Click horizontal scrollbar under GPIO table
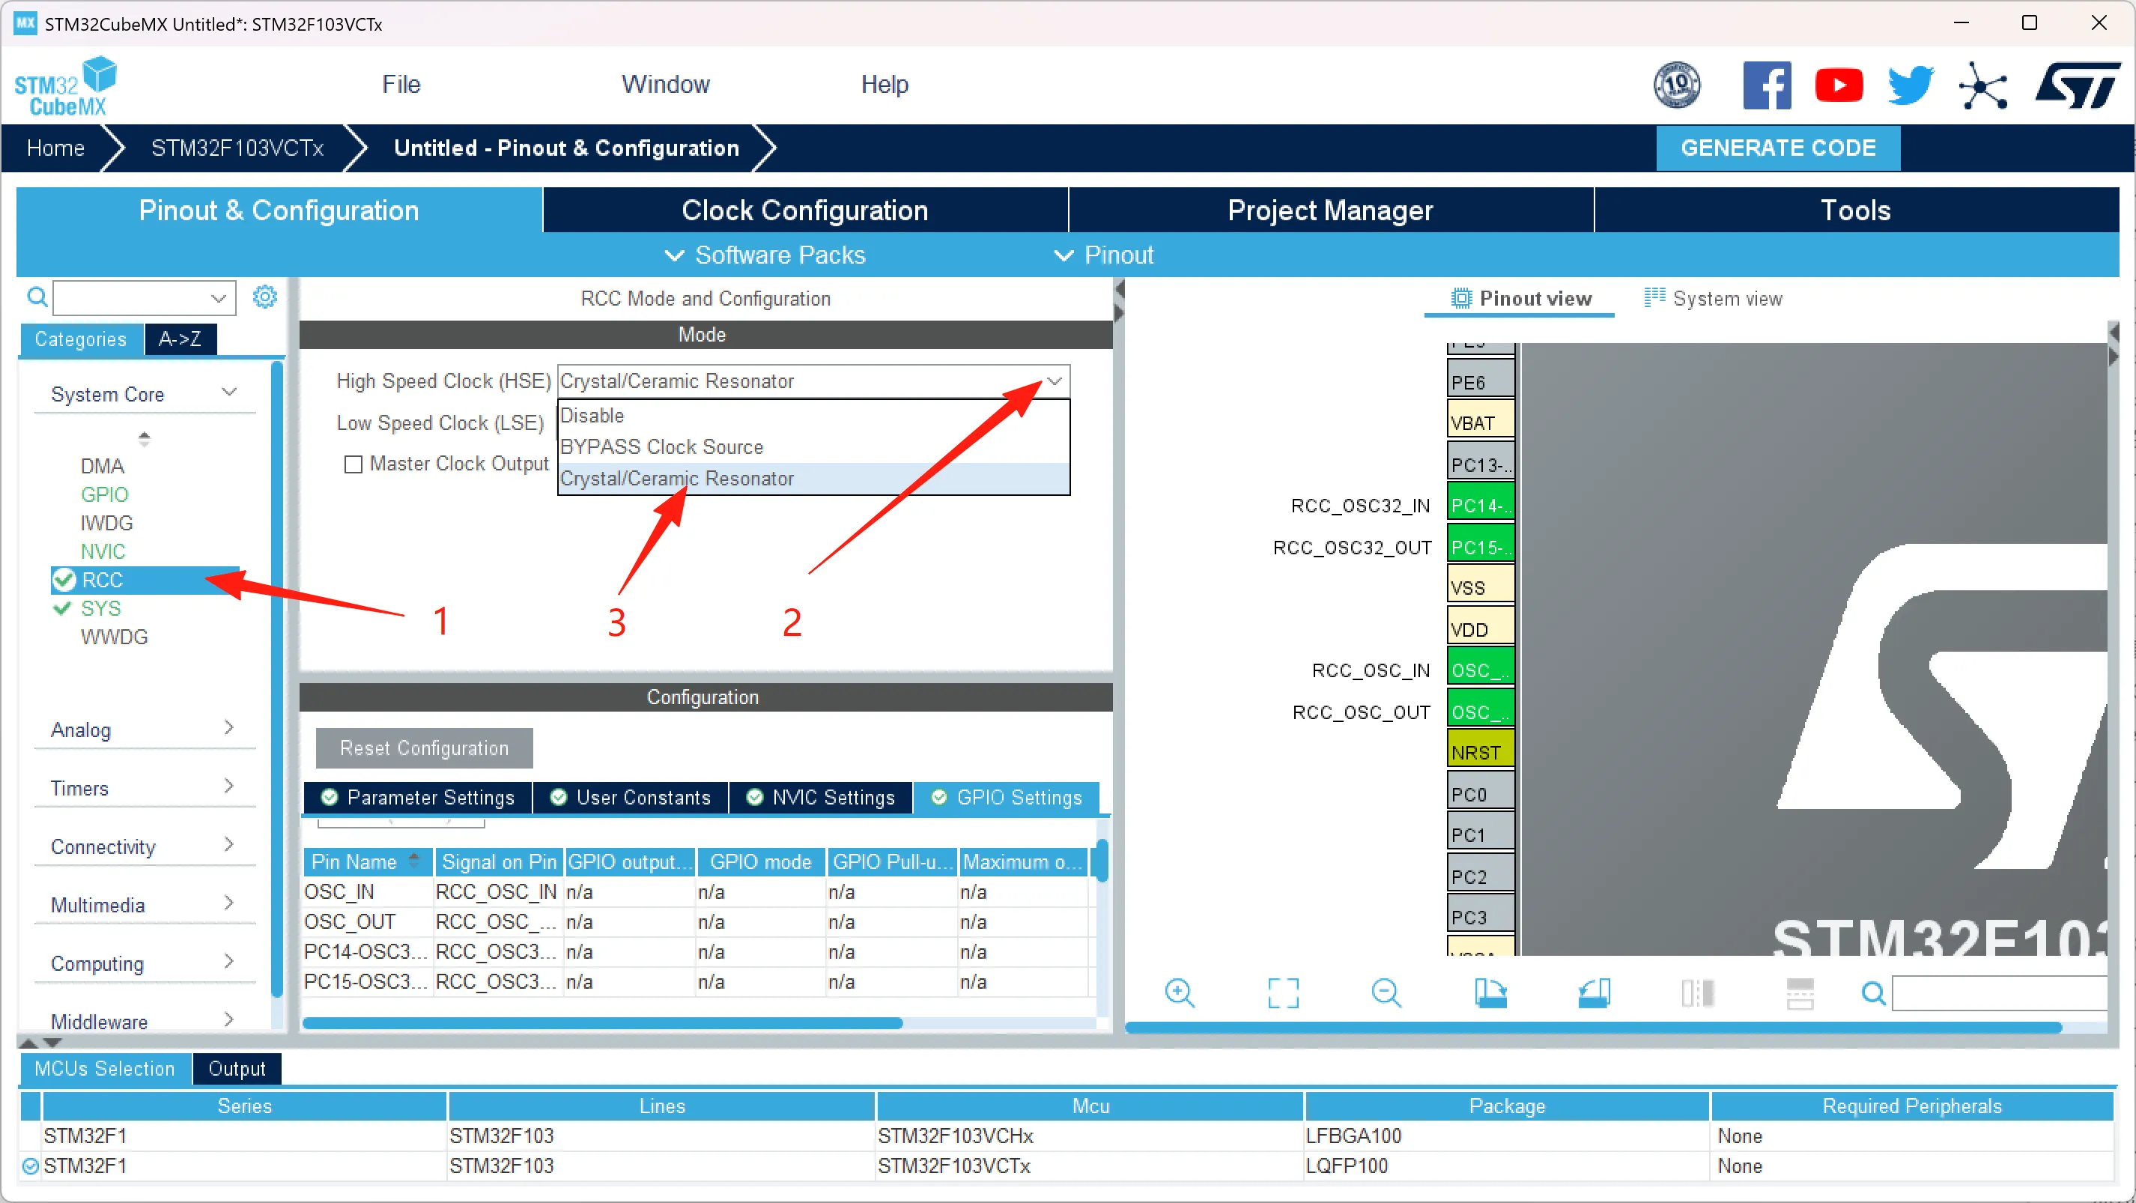Screen dimensions: 2136x1203 click(602, 1023)
